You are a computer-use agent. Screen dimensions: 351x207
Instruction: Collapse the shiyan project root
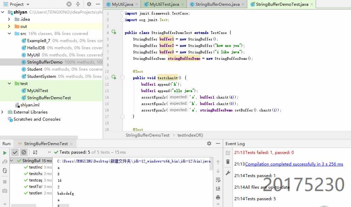pyautogui.click(x=3, y=12)
